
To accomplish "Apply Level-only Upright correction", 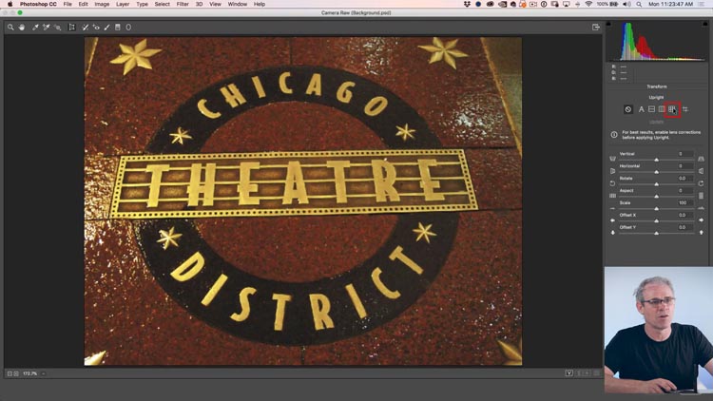I will click(651, 109).
